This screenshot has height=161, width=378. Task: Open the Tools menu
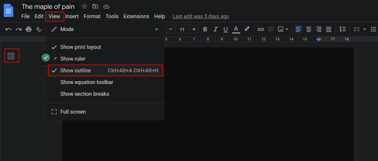pos(112,16)
